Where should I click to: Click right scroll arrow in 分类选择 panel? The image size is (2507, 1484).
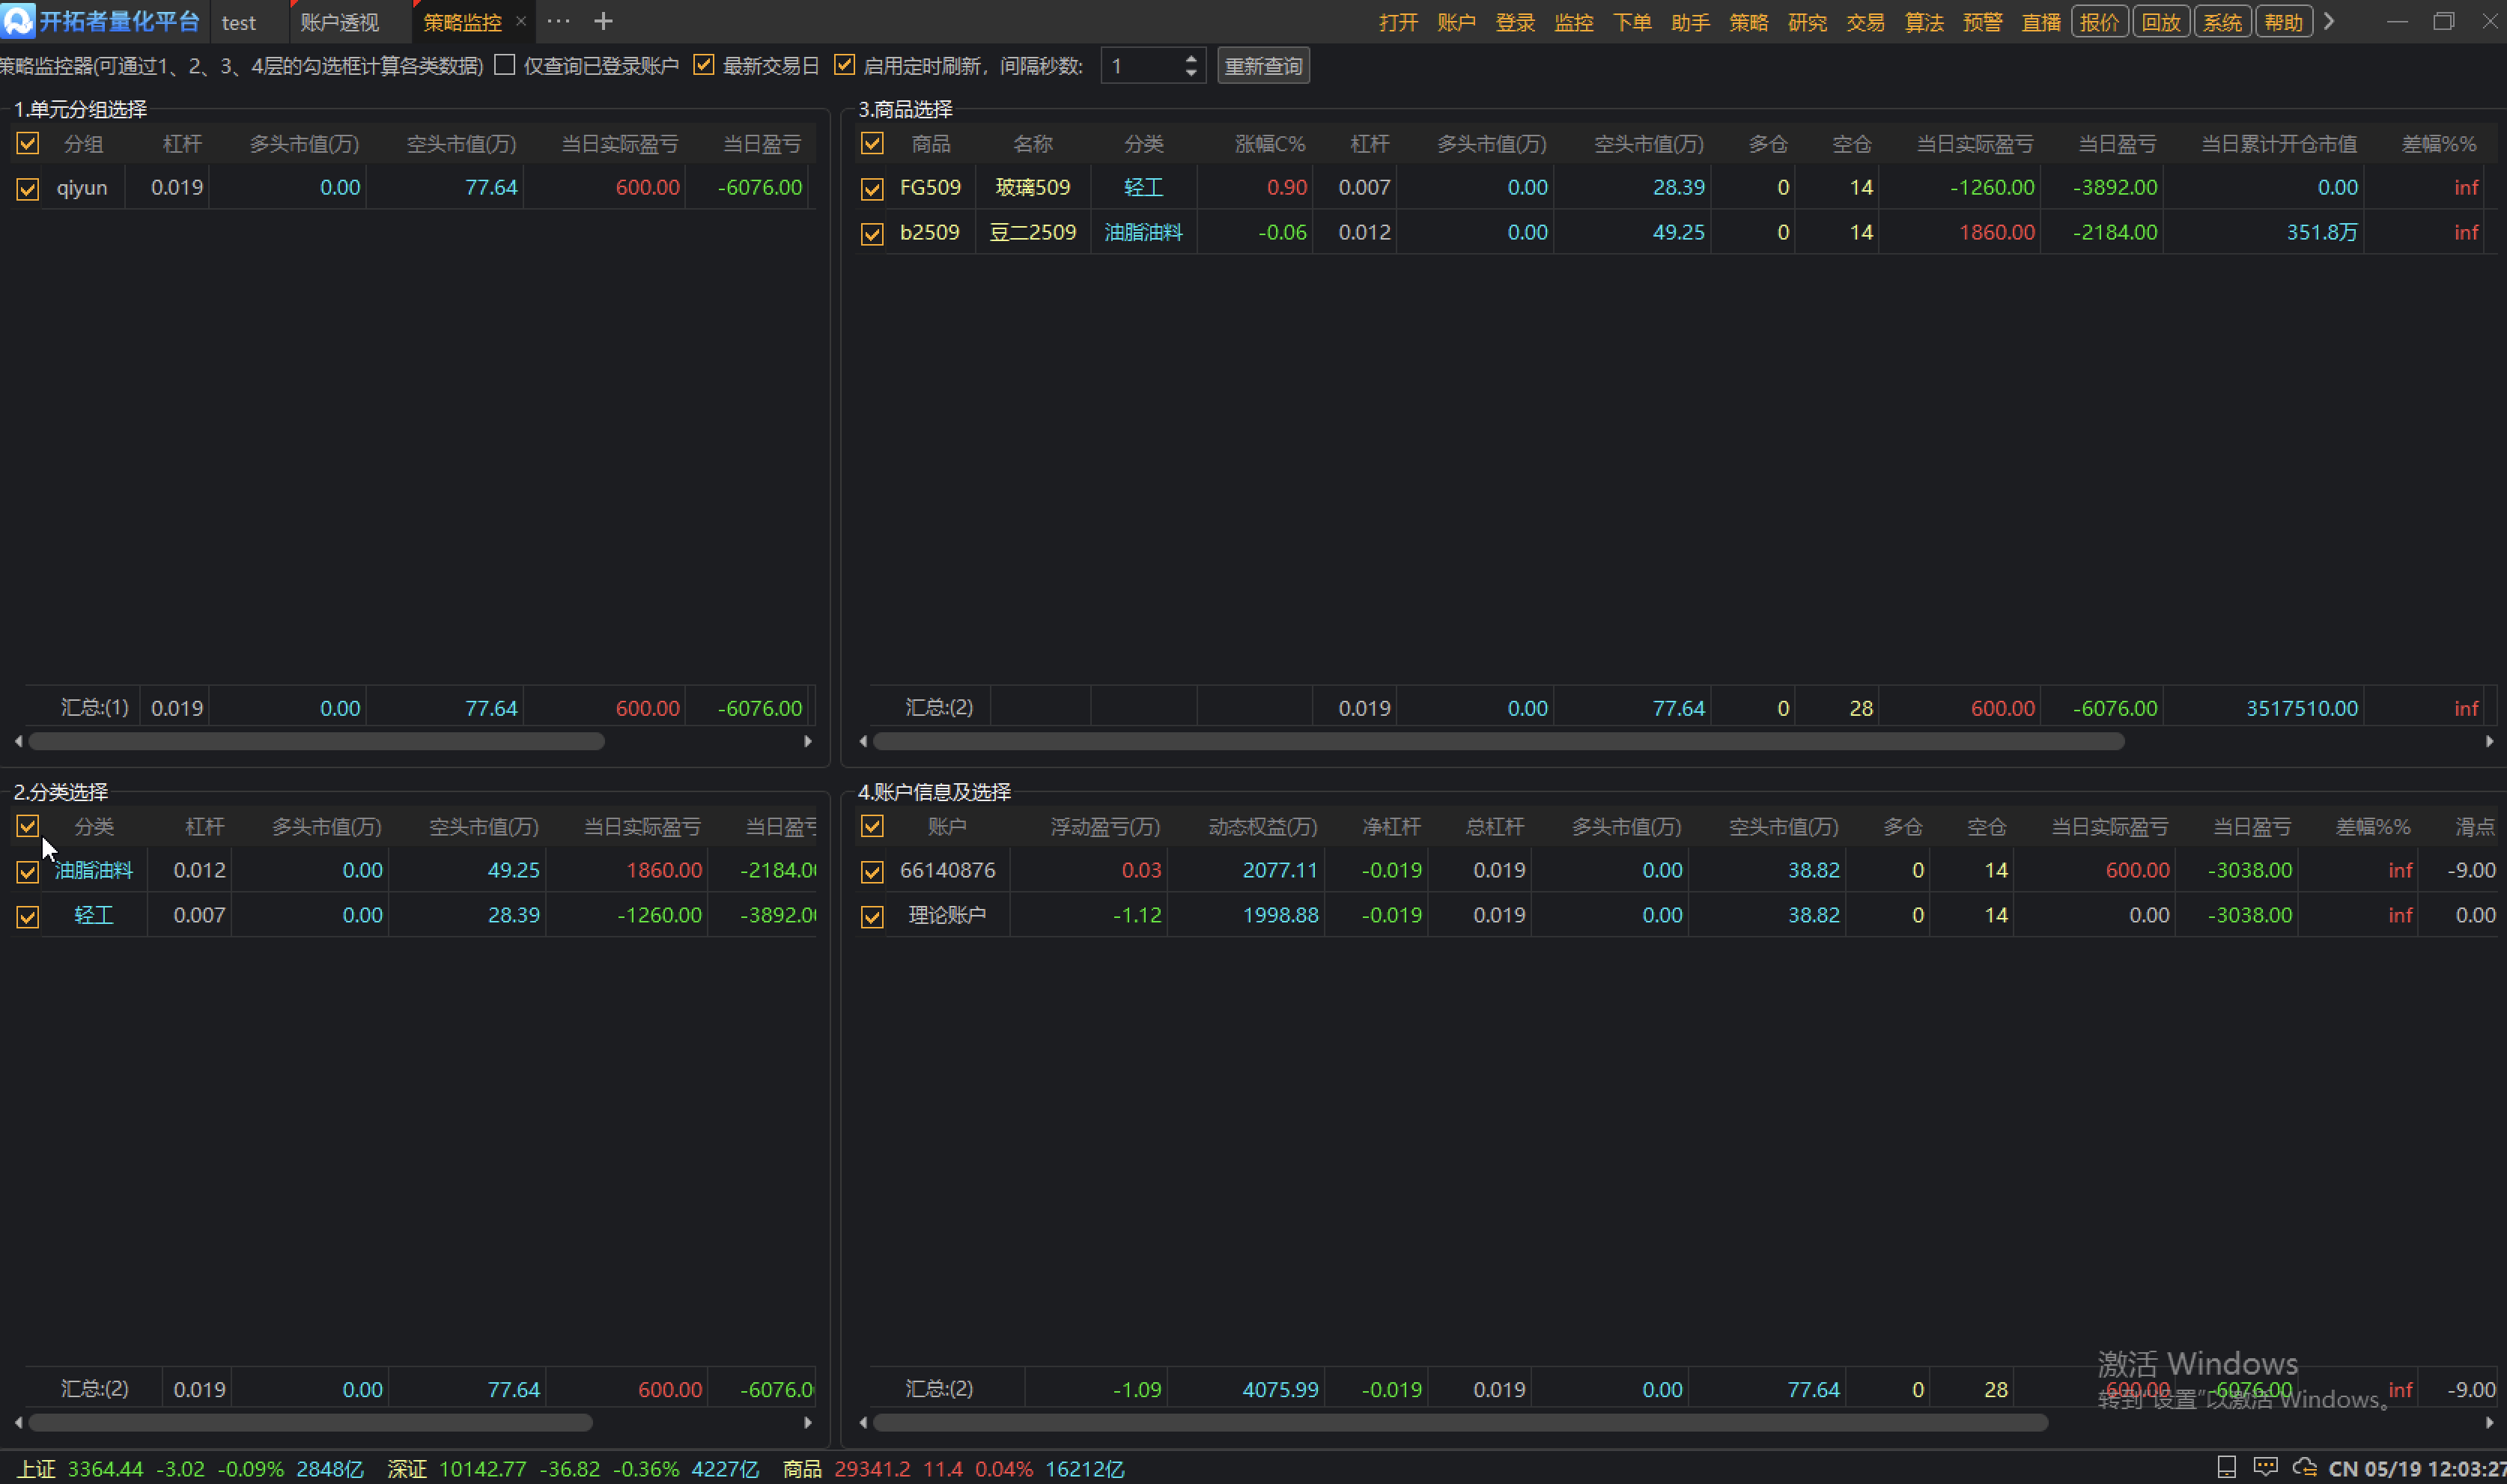coord(808,1422)
